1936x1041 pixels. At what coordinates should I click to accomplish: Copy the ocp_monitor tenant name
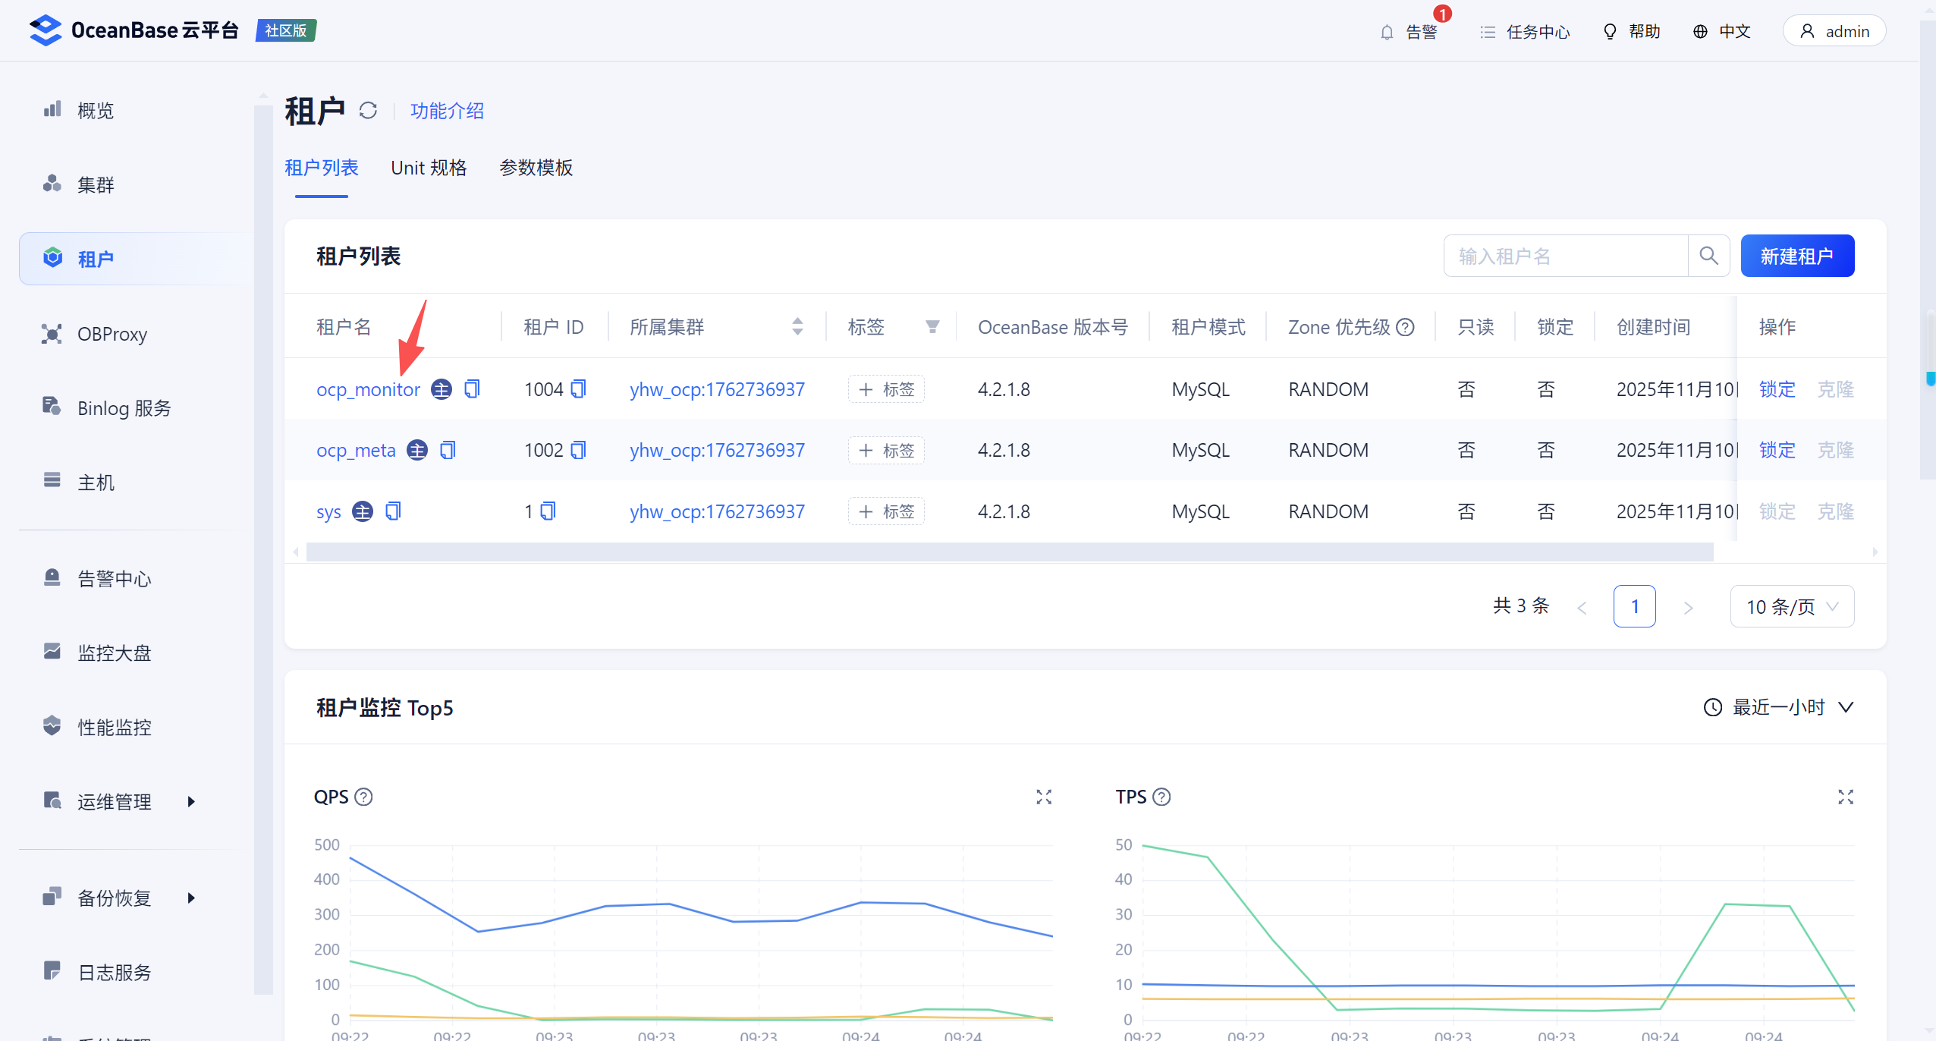pos(472,389)
